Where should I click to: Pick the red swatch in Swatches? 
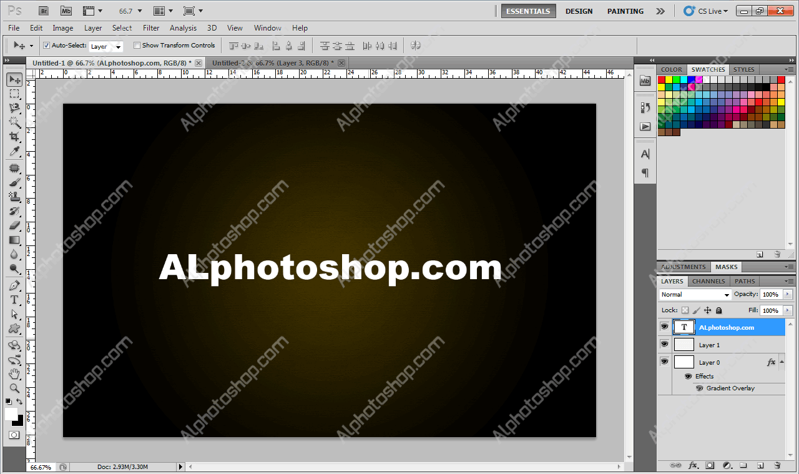pyautogui.click(x=661, y=79)
